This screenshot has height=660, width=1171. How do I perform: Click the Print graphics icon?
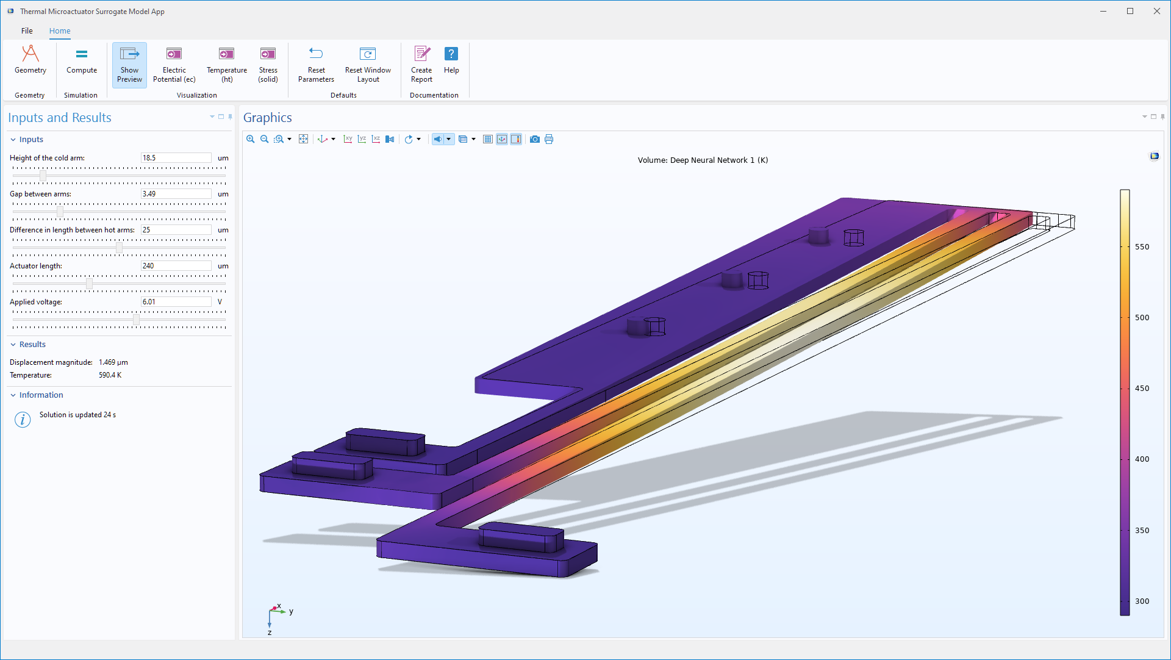pyautogui.click(x=549, y=139)
